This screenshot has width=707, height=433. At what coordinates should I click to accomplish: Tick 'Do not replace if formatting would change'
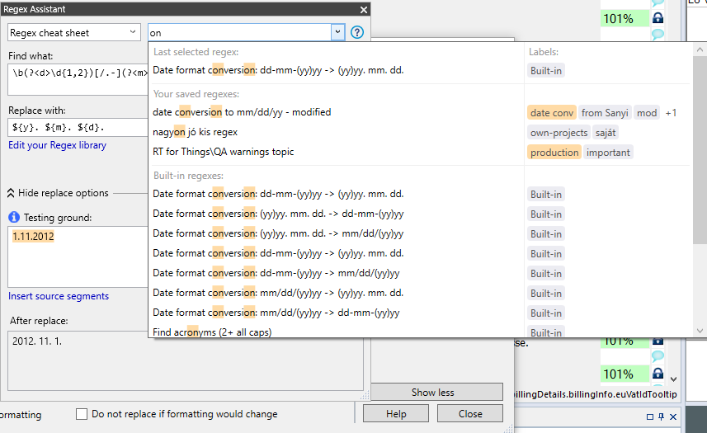coord(82,414)
